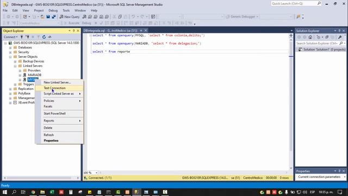
Task: Click the New Query toolbar button
Action: (x=70, y=17)
